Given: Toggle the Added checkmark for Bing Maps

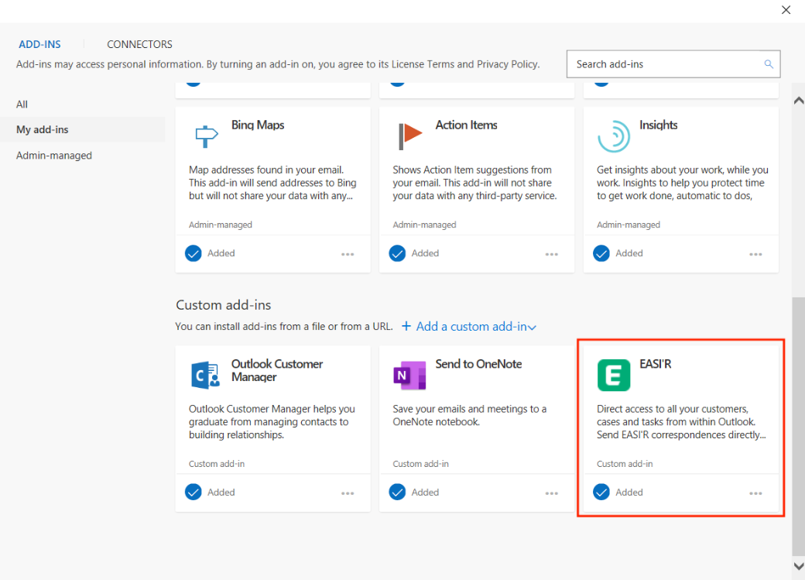Looking at the screenshot, I should click(x=193, y=253).
